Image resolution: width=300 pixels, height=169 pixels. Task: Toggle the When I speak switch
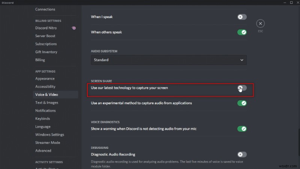coord(242,17)
